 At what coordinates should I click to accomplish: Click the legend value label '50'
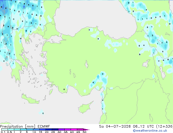85,132
